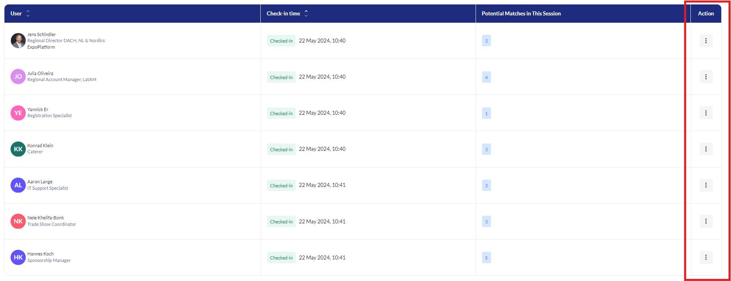Open action menu for Jens Schindler
The width and height of the screenshot is (731, 281).
point(706,41)
